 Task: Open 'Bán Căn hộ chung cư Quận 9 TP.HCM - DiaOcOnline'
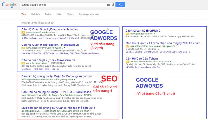point(56,92)
